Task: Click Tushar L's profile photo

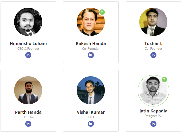Action: pos(153,22)
